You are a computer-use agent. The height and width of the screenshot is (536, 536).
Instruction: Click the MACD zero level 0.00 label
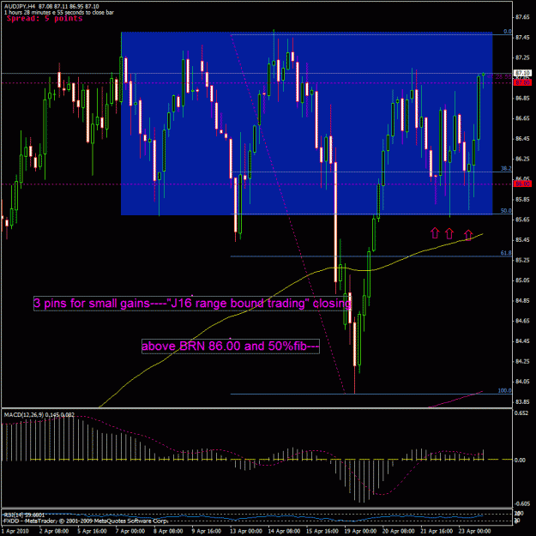(x=520, y=461)
